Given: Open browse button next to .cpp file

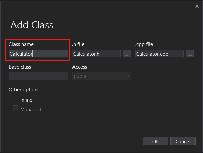Looking at the screenshot, I should click(190, 54).
